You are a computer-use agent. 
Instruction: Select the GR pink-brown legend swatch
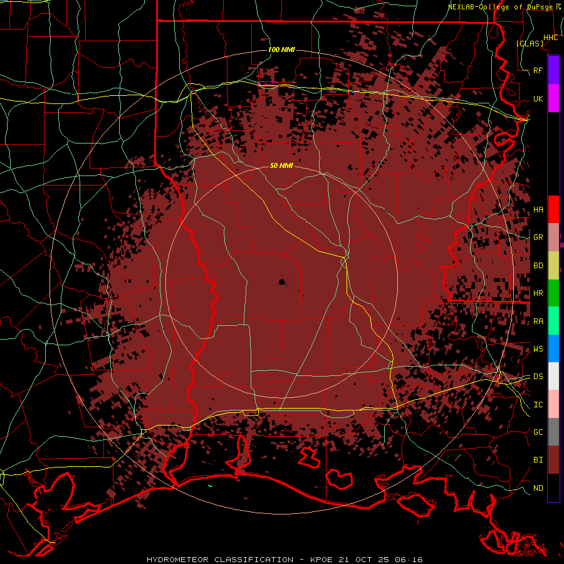click(553, 238)
